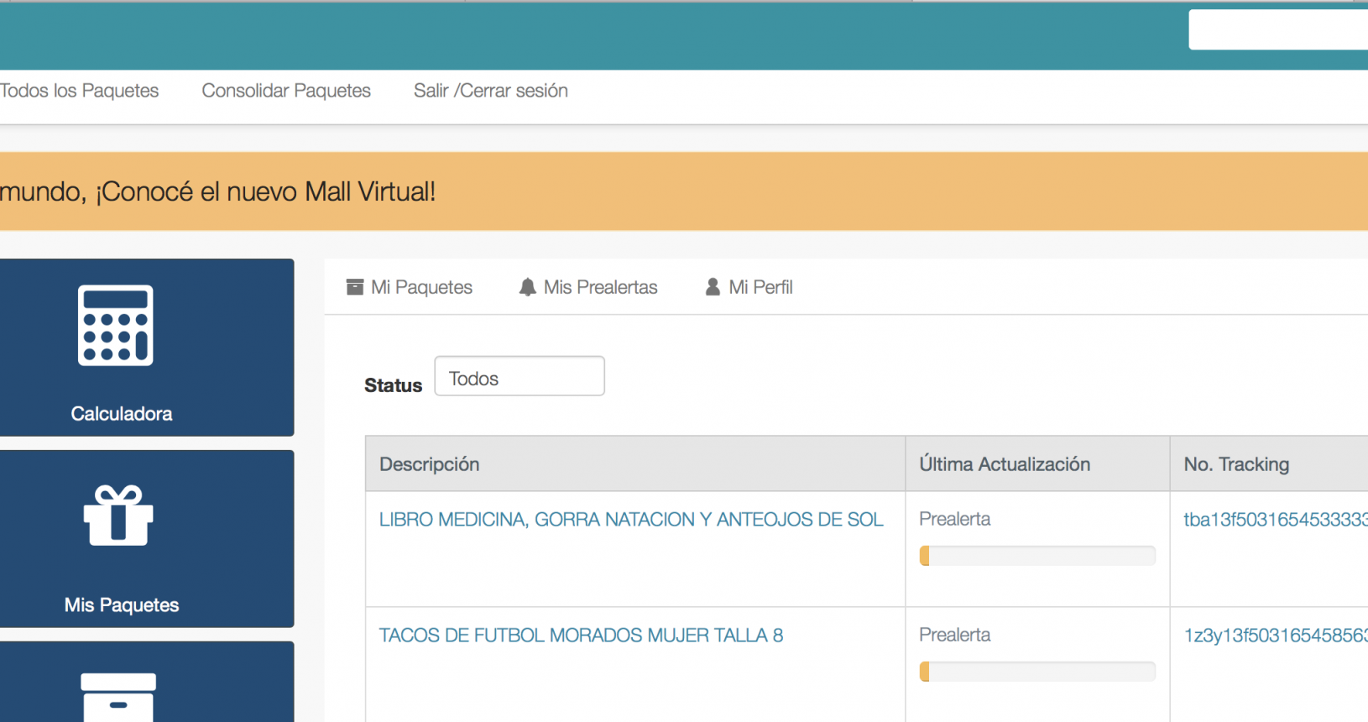Click the Mis Paquetes gift icon

point(118,515)
